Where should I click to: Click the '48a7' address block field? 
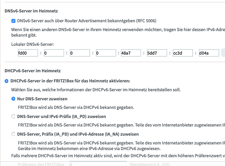[131, 53]
